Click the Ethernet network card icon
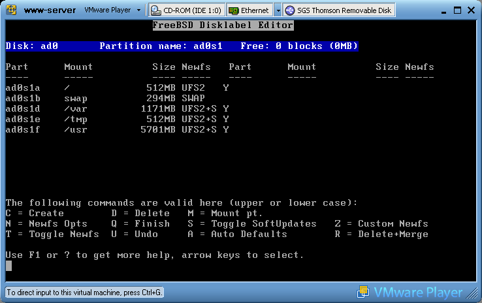The image size is (482, 303). 233,10
